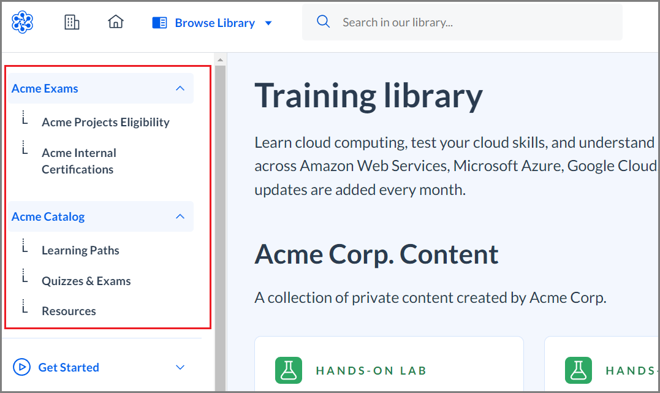Click the second Hands-on Lab flask icon
The width and height of the screenshot is (660, 393).
coord(578,370)
